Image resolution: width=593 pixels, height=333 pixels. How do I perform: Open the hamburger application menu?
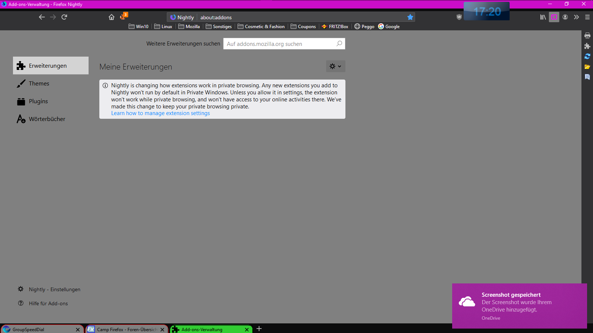point(587,17)
